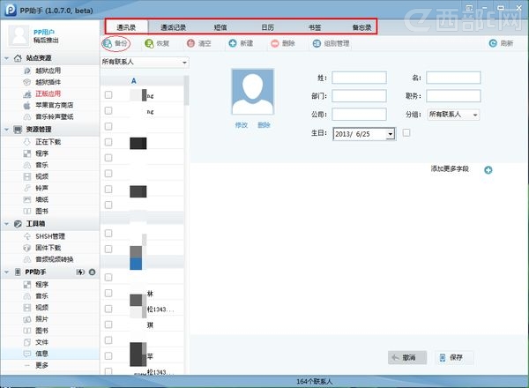Click the green 恢复 restore icon
The height and width of the screenshot is (388, 529).
[149, 43]
